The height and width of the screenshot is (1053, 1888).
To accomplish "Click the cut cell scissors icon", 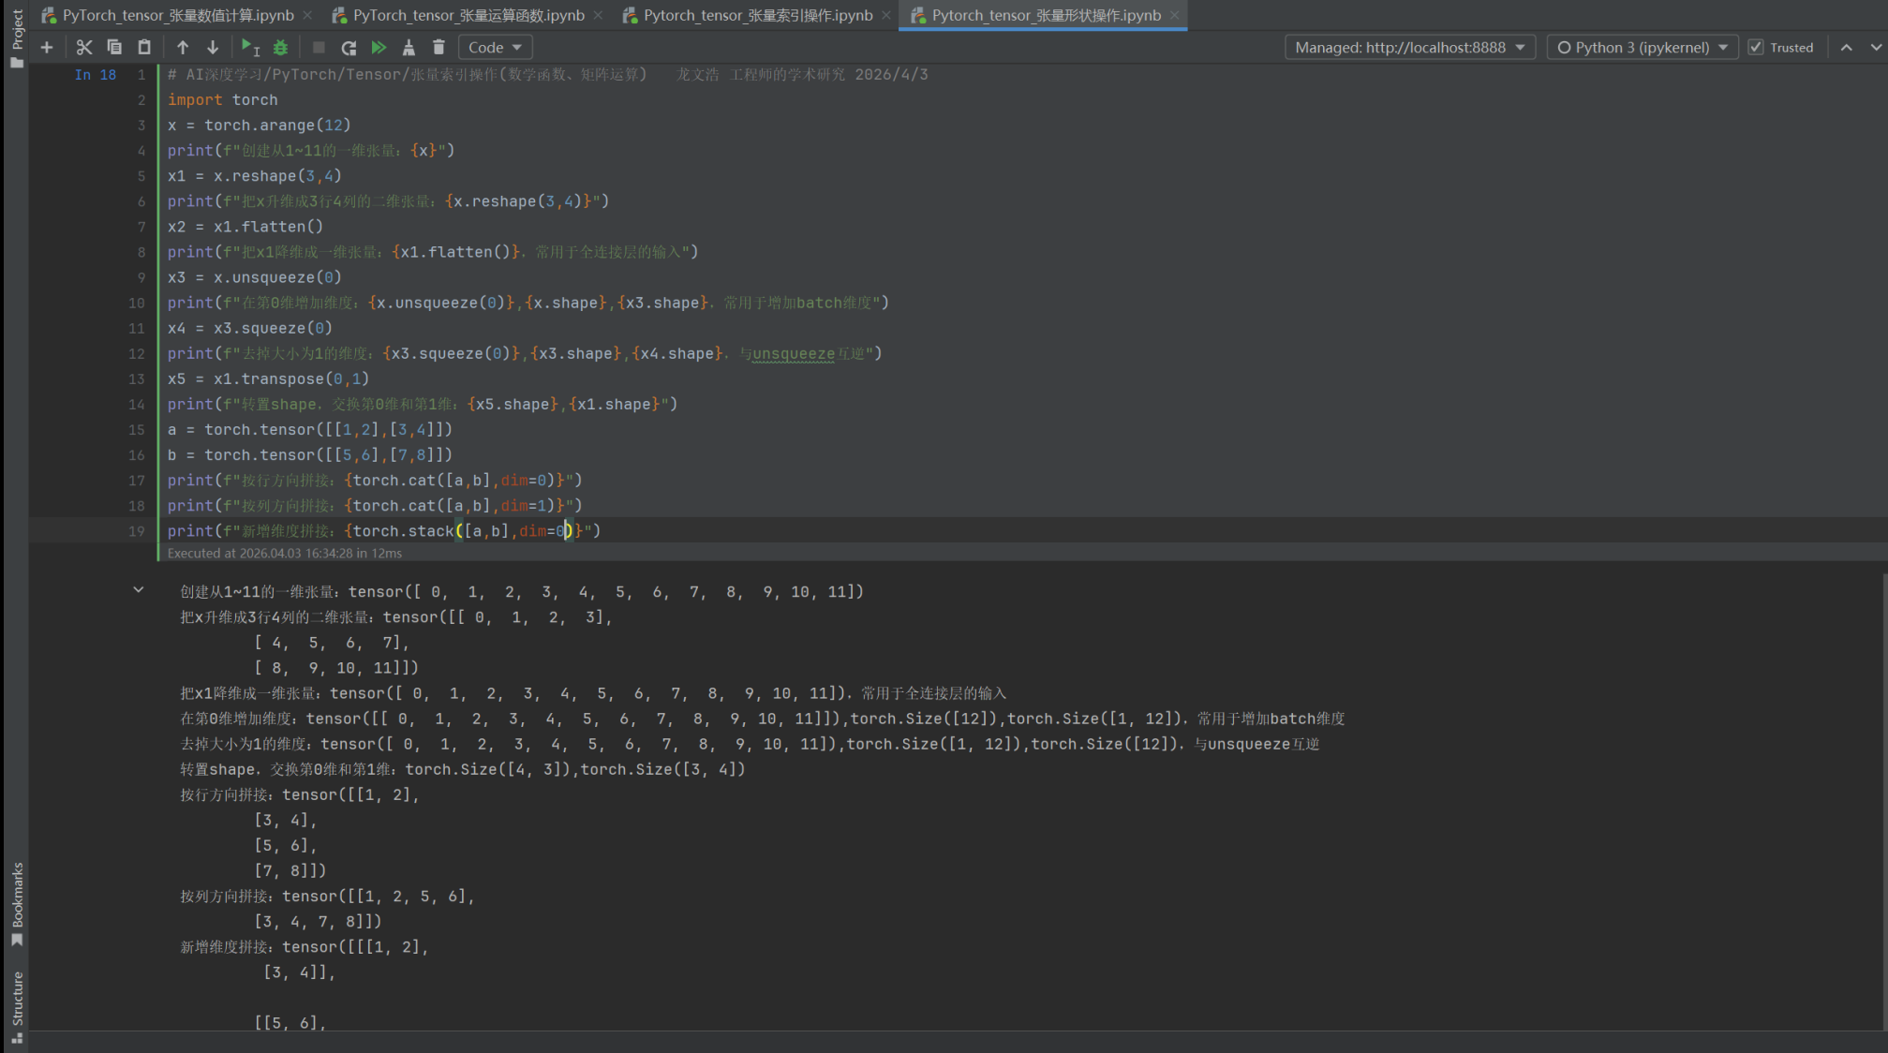I will tap(84, 48).
